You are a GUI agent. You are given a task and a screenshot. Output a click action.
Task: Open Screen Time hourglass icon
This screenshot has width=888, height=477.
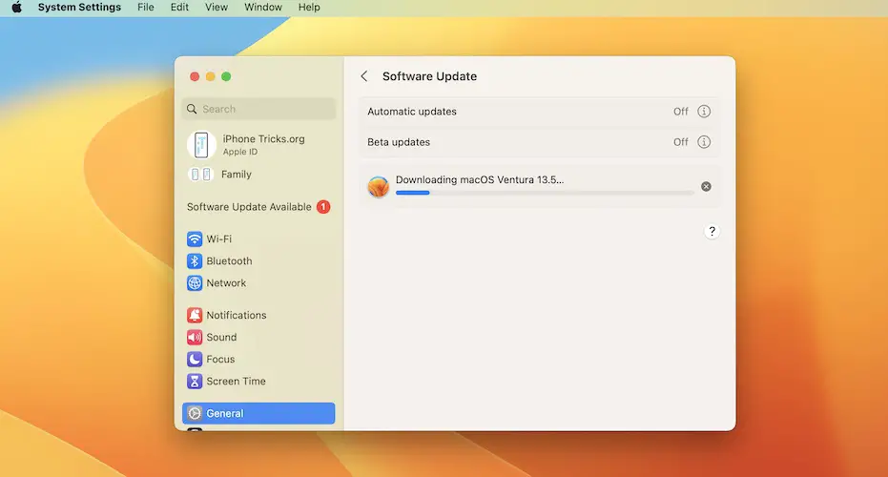point(195,382)
